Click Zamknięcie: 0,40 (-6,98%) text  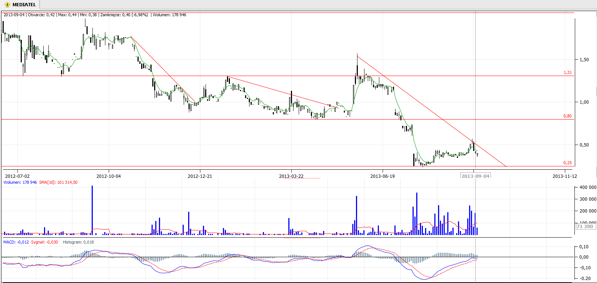(x=124, y=15)
